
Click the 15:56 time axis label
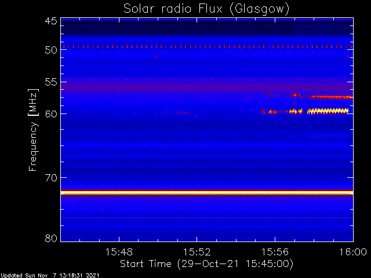pos(275,252)
